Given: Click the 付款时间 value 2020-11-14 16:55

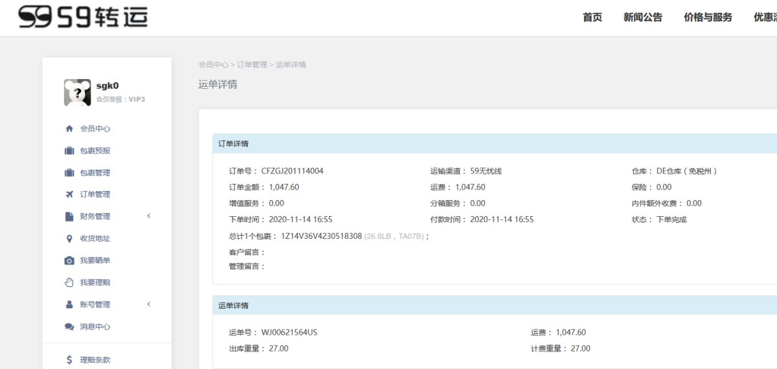Looking at the screenshot, I should (502, 219).
